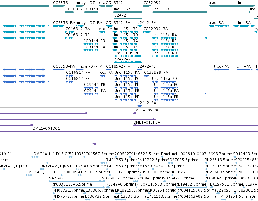Select the p24-2-PB protein label
258x201 pixels.
[x=146, y=66]
